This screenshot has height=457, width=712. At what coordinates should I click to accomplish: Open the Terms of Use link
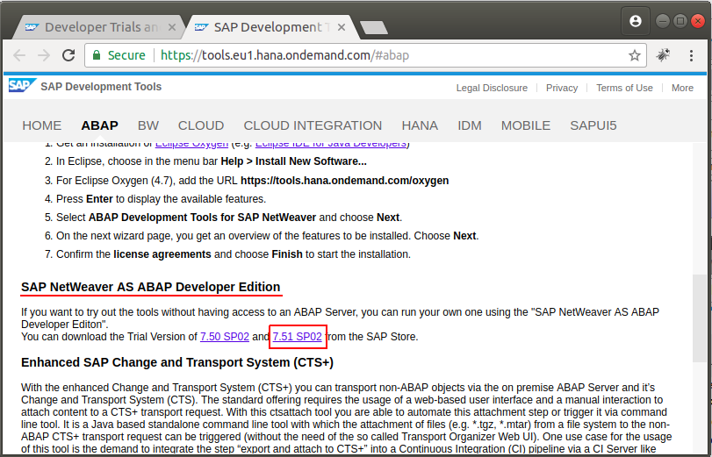pos(624,88)
